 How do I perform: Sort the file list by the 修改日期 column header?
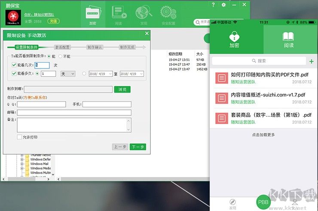(176, 54)
